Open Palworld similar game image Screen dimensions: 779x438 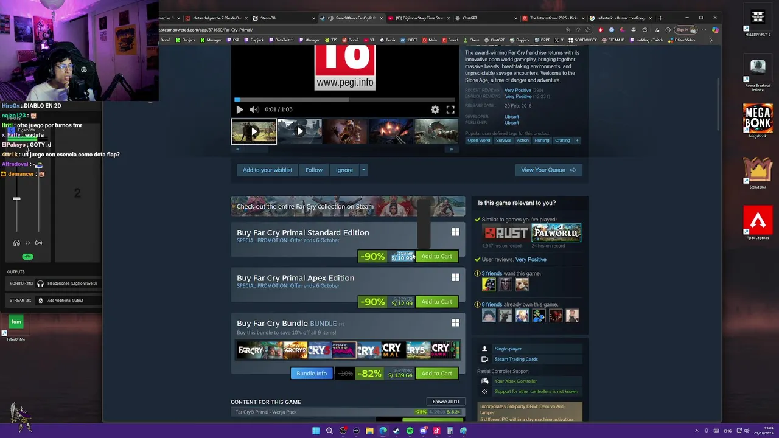(x=556, y=233)
